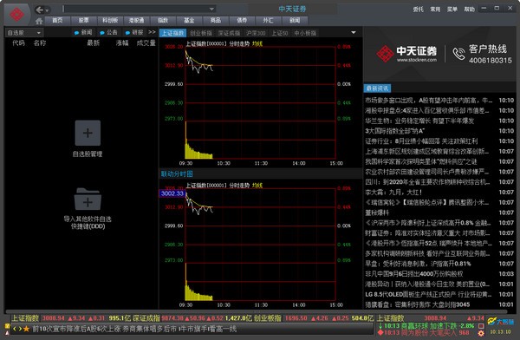The image size is (520, 340).
Task: Open the 委托 menu in title bar
Action: tap(419, 10)
